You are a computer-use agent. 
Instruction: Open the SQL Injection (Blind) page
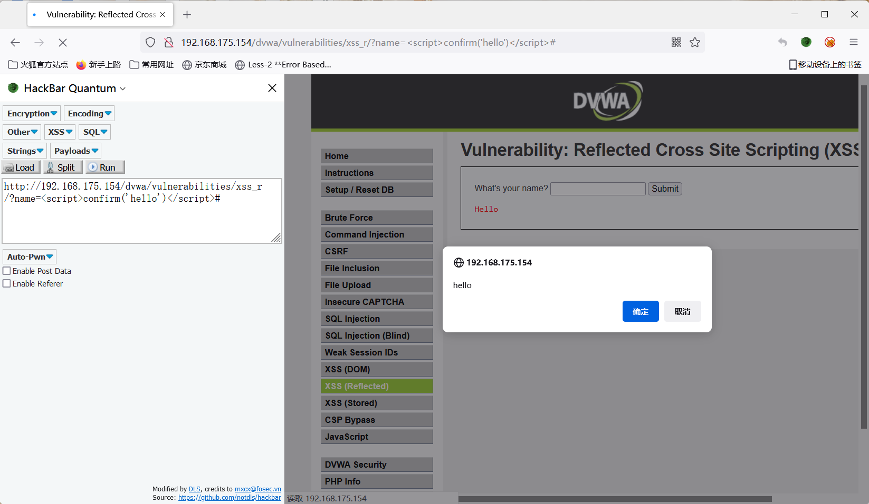(x=377, y=335)
